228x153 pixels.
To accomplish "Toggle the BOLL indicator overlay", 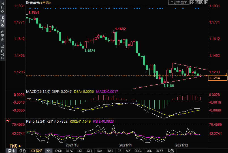I will click(138, 151).
